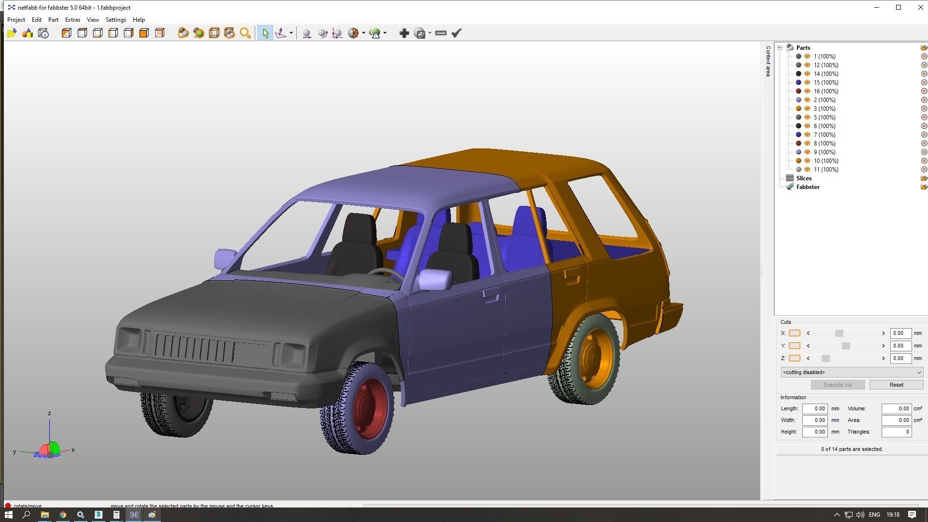The height and width of the screenshot is (522, 928).
Task: Click Z cut right stepper arrow
Action: point(883,359)
